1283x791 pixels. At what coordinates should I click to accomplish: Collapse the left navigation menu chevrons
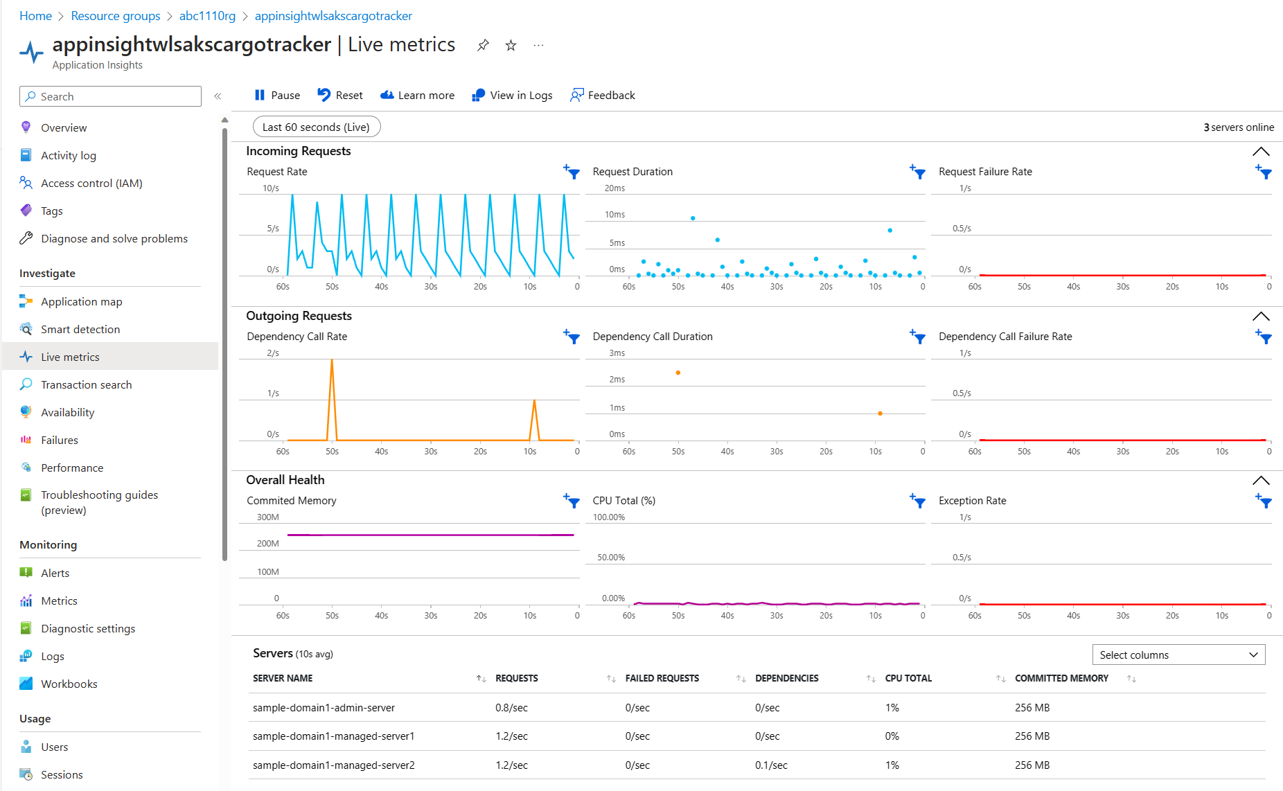click(218, 96)
